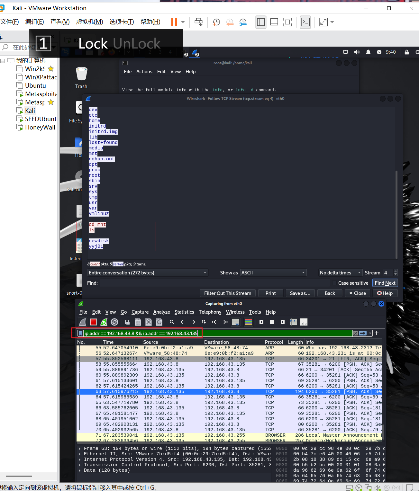Click the Kali notification bell icon

(368, 52)
